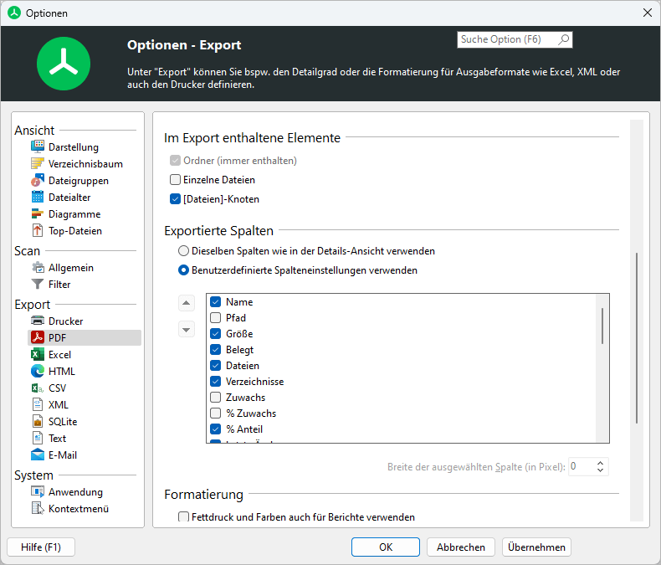Open the Diagramme icon
This screenshot has width=661, height=565.
click(38, 213)
